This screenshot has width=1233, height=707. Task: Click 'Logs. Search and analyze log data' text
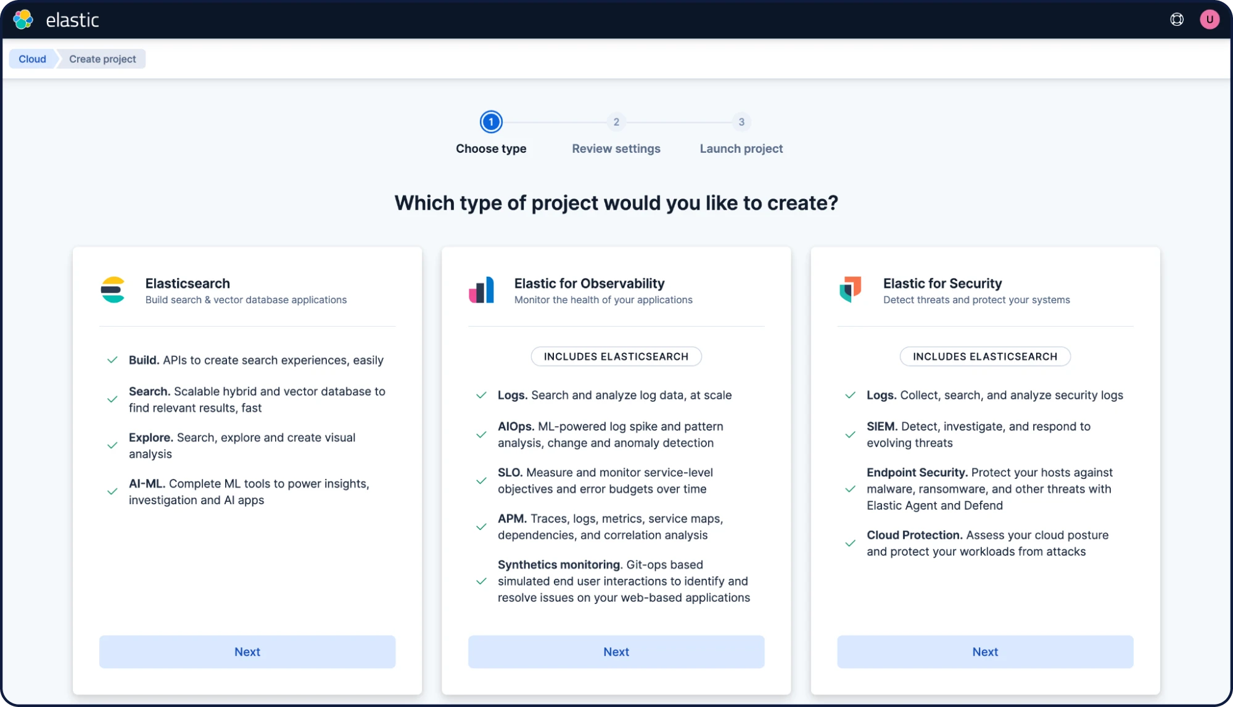pos(615,395)
